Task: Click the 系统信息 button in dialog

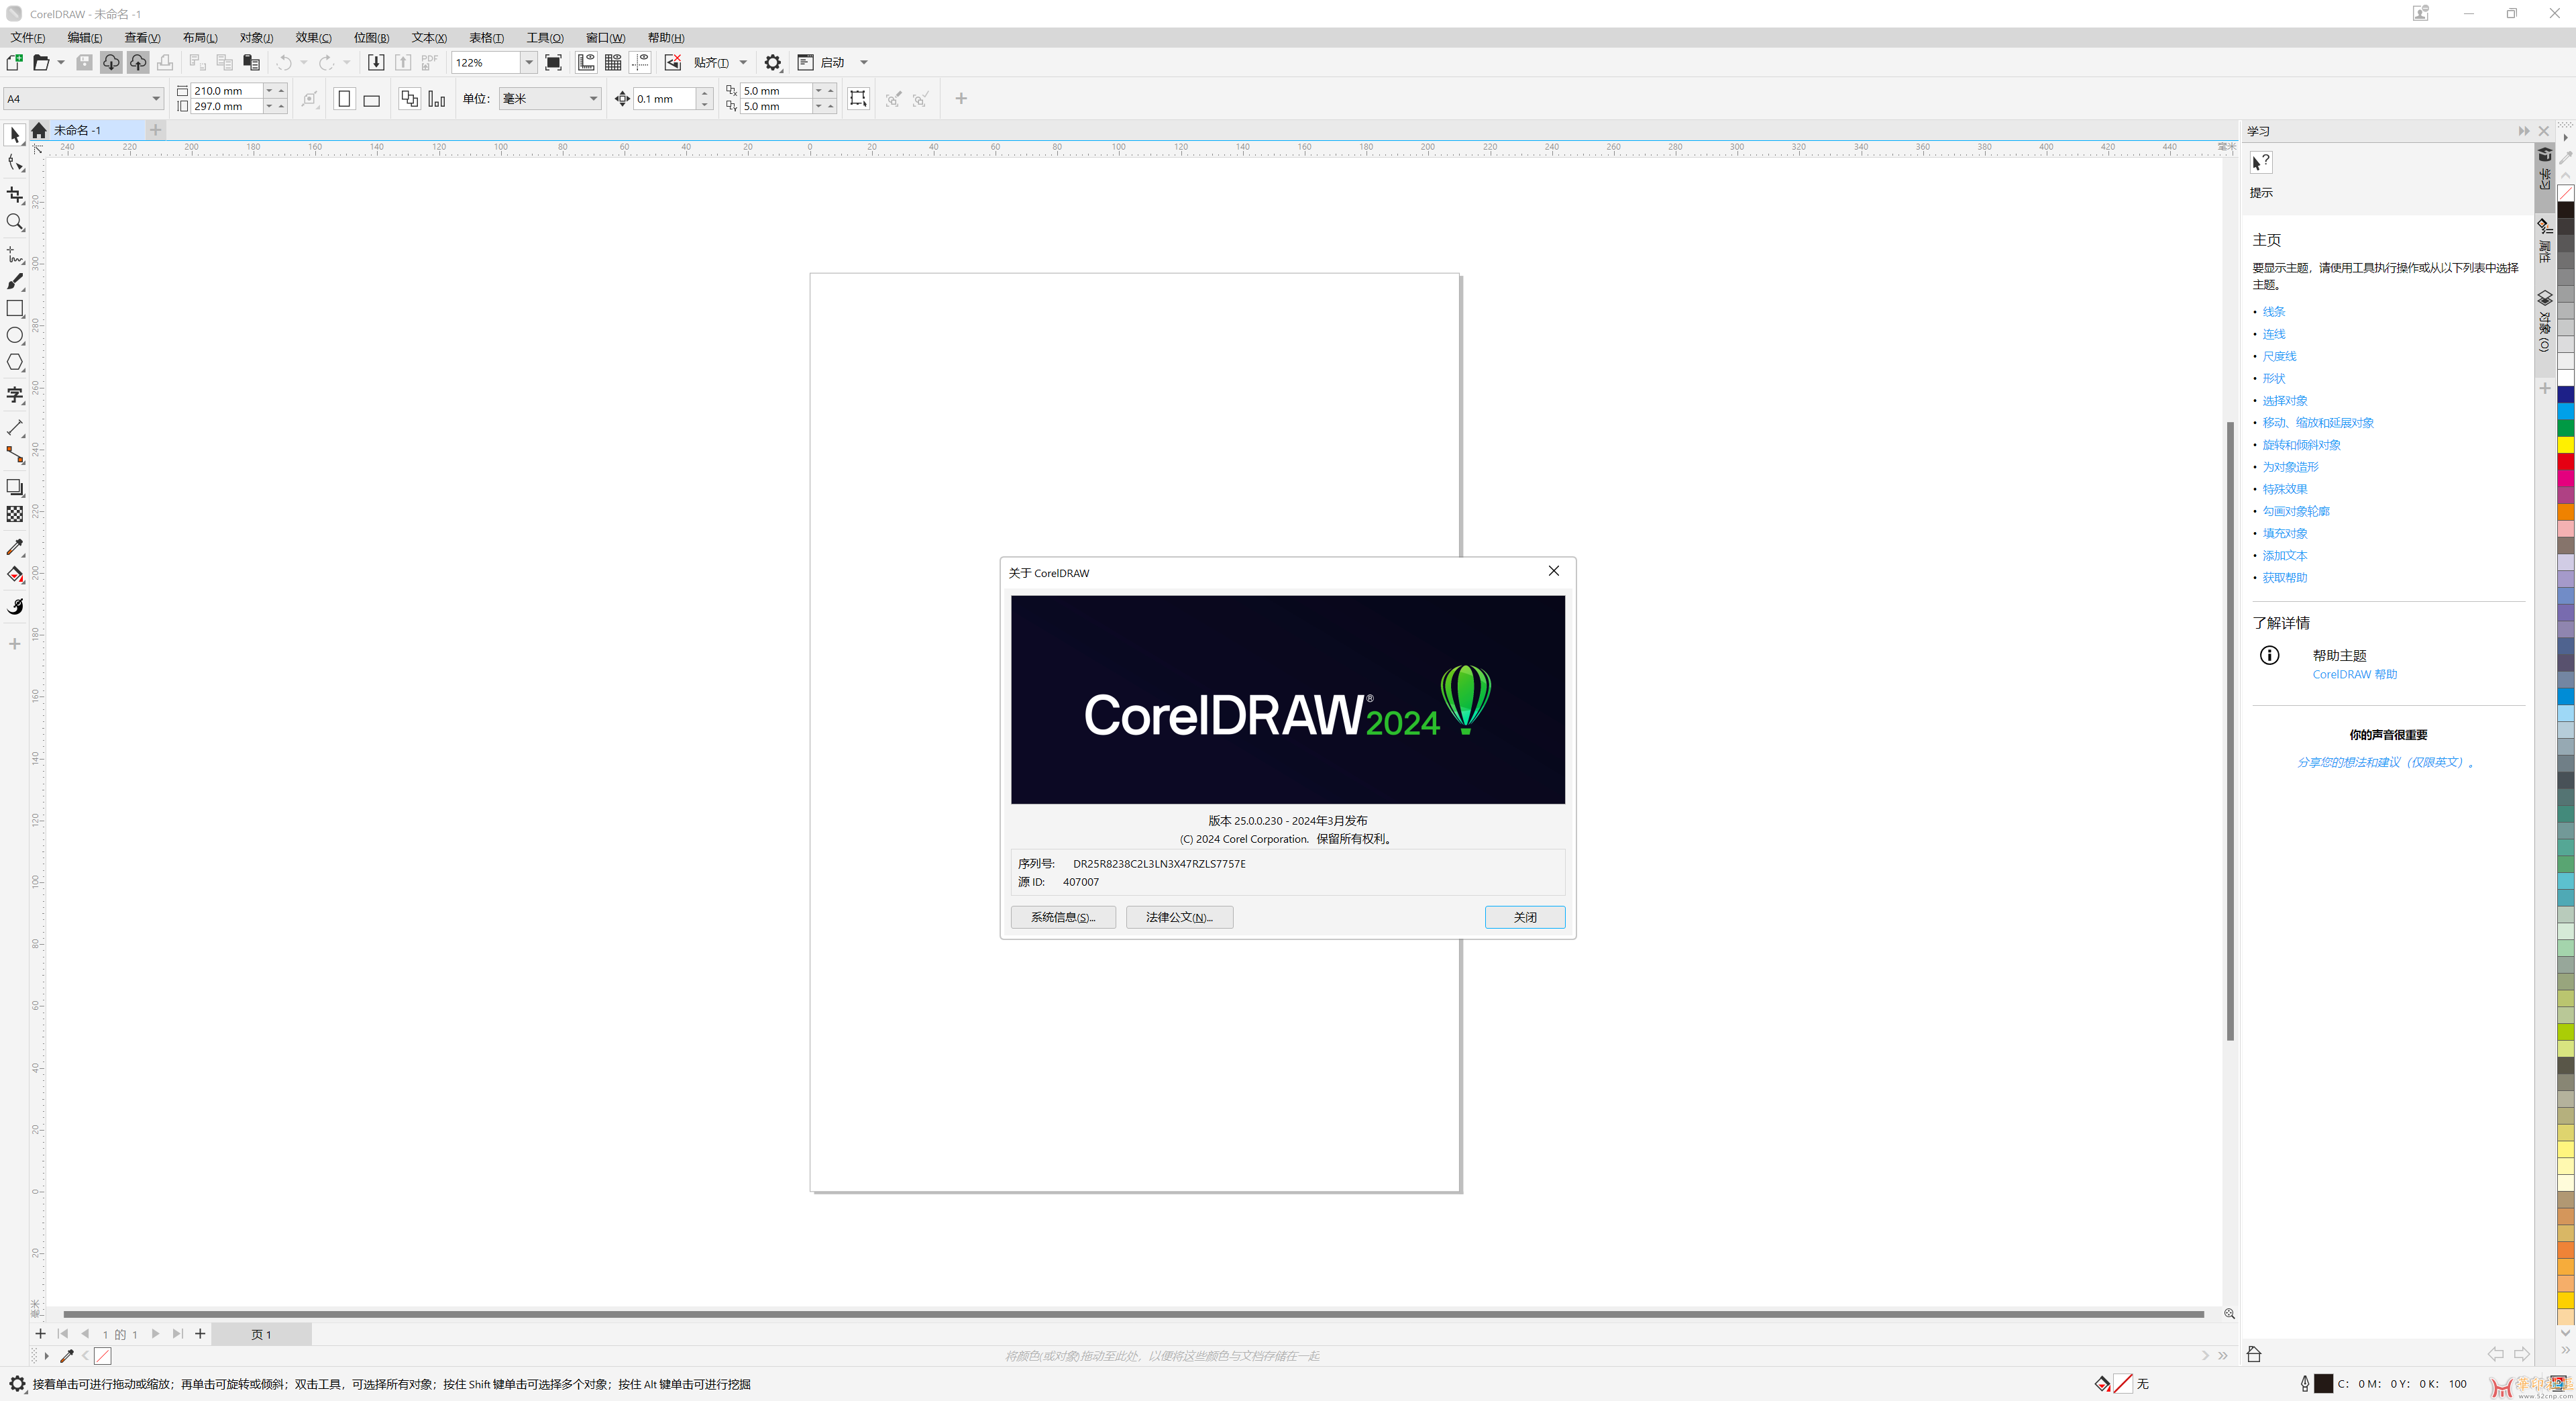Action: (1063, 917)
